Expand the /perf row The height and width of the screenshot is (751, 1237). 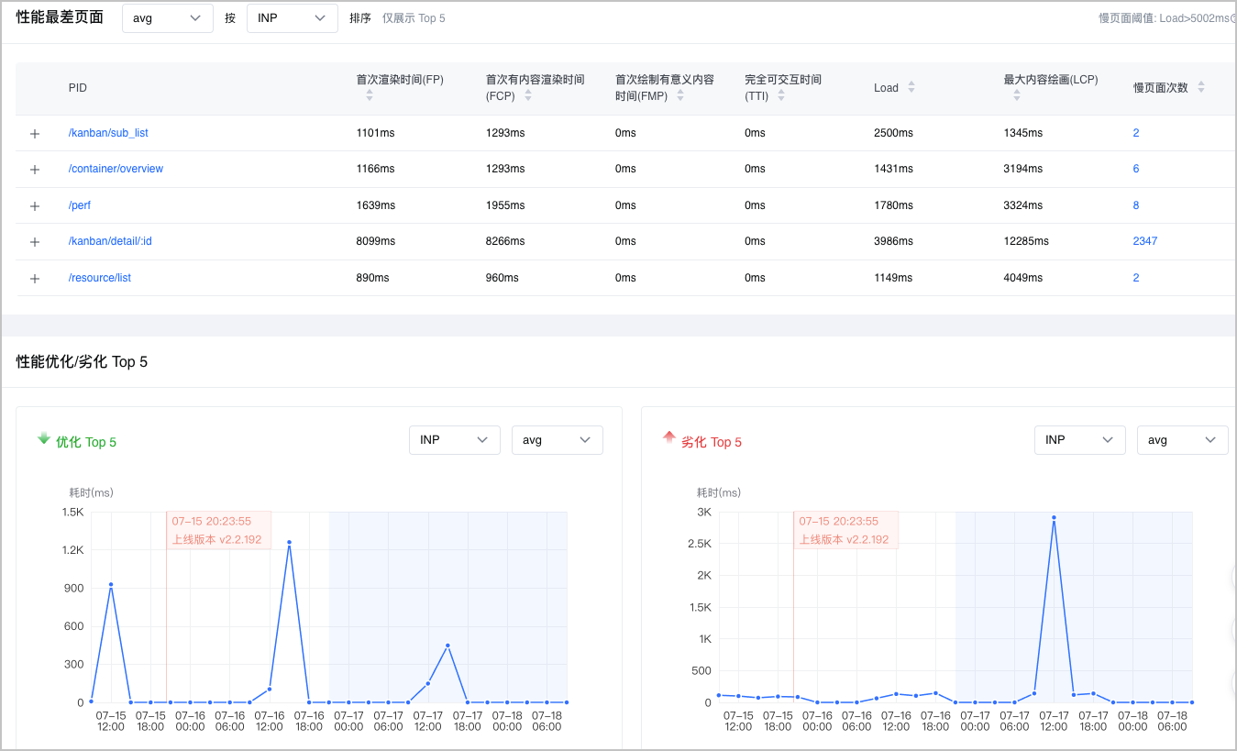(35, 206)
